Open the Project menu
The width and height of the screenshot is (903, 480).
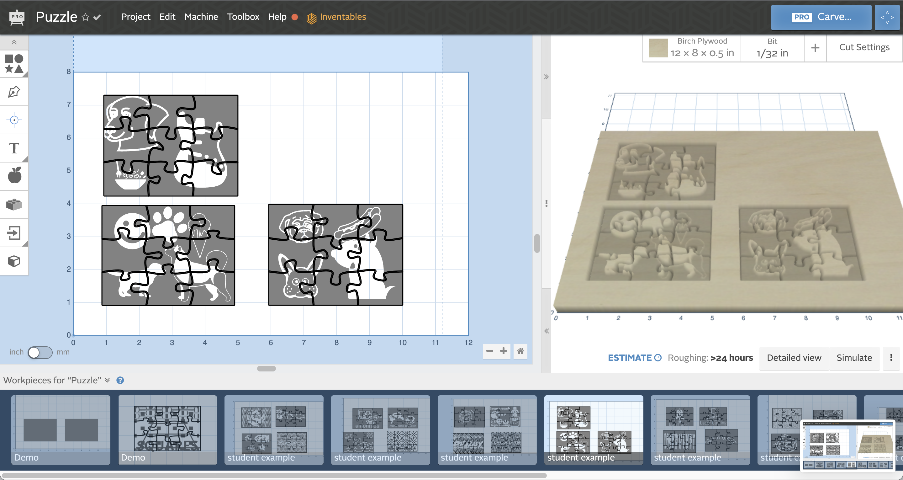click(135, 17)
